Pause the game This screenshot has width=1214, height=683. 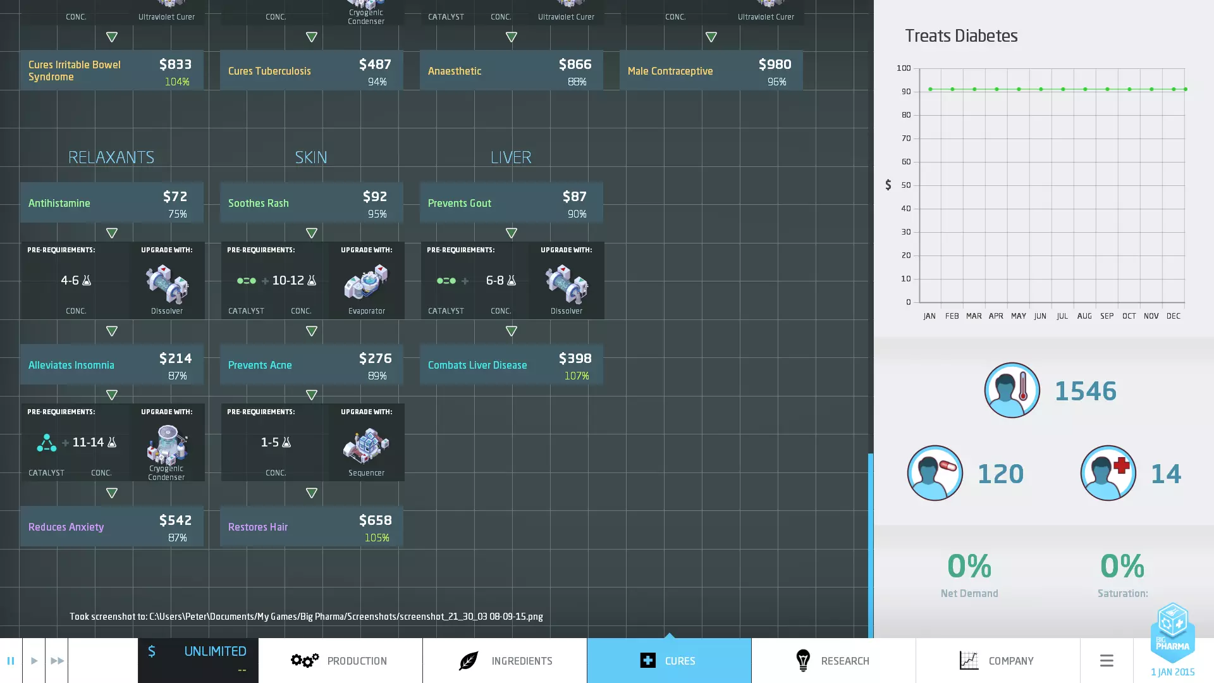[x=11, y=661]
